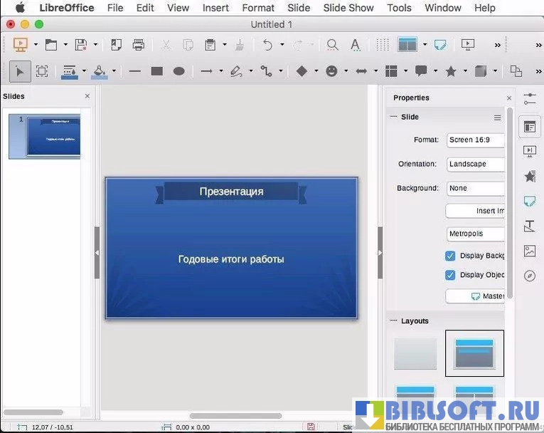Click the Undo arrow icon
The image size is (544, 433).
[x=267, y=45]
